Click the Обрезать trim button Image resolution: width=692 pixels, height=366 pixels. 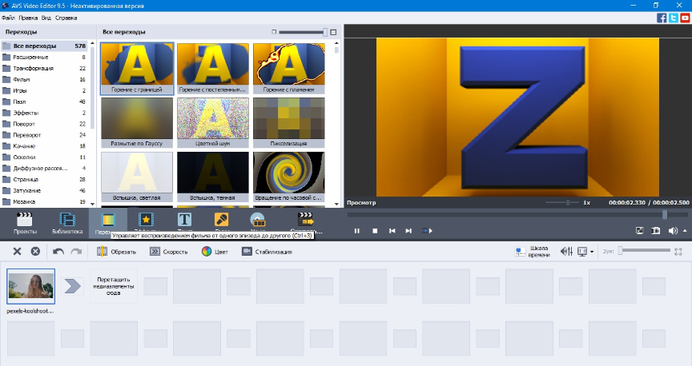(116, 252)
